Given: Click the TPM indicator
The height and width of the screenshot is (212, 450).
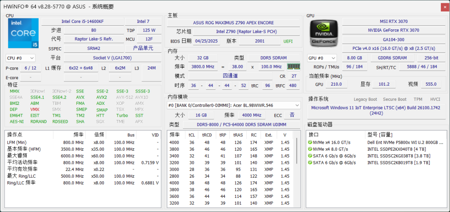Looking at the screenshot, I should tap(418, 99).
